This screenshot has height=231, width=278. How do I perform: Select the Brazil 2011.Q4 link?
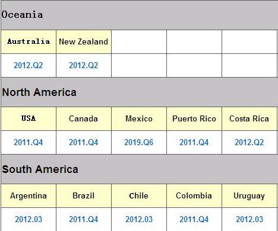pos(84,219)
